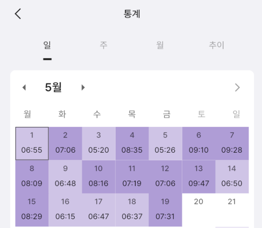The width and height of the screenshot is (262, 228).
Task: Open the 추이 (trend) tab
Action: click(216, 45)
